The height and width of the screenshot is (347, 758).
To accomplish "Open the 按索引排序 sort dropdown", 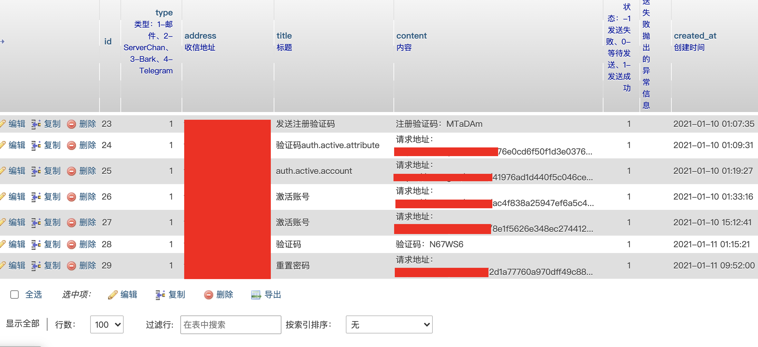I will coord(389,324).
